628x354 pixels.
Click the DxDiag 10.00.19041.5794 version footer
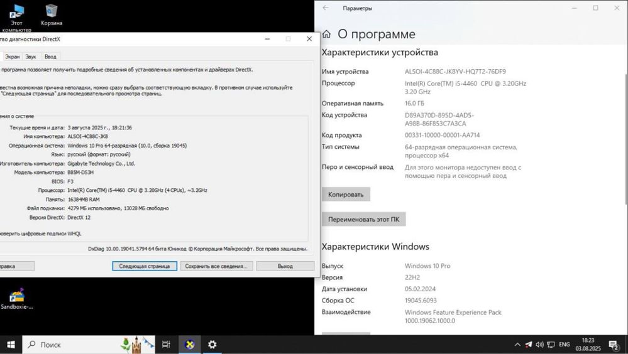click(x=198, y=249)
